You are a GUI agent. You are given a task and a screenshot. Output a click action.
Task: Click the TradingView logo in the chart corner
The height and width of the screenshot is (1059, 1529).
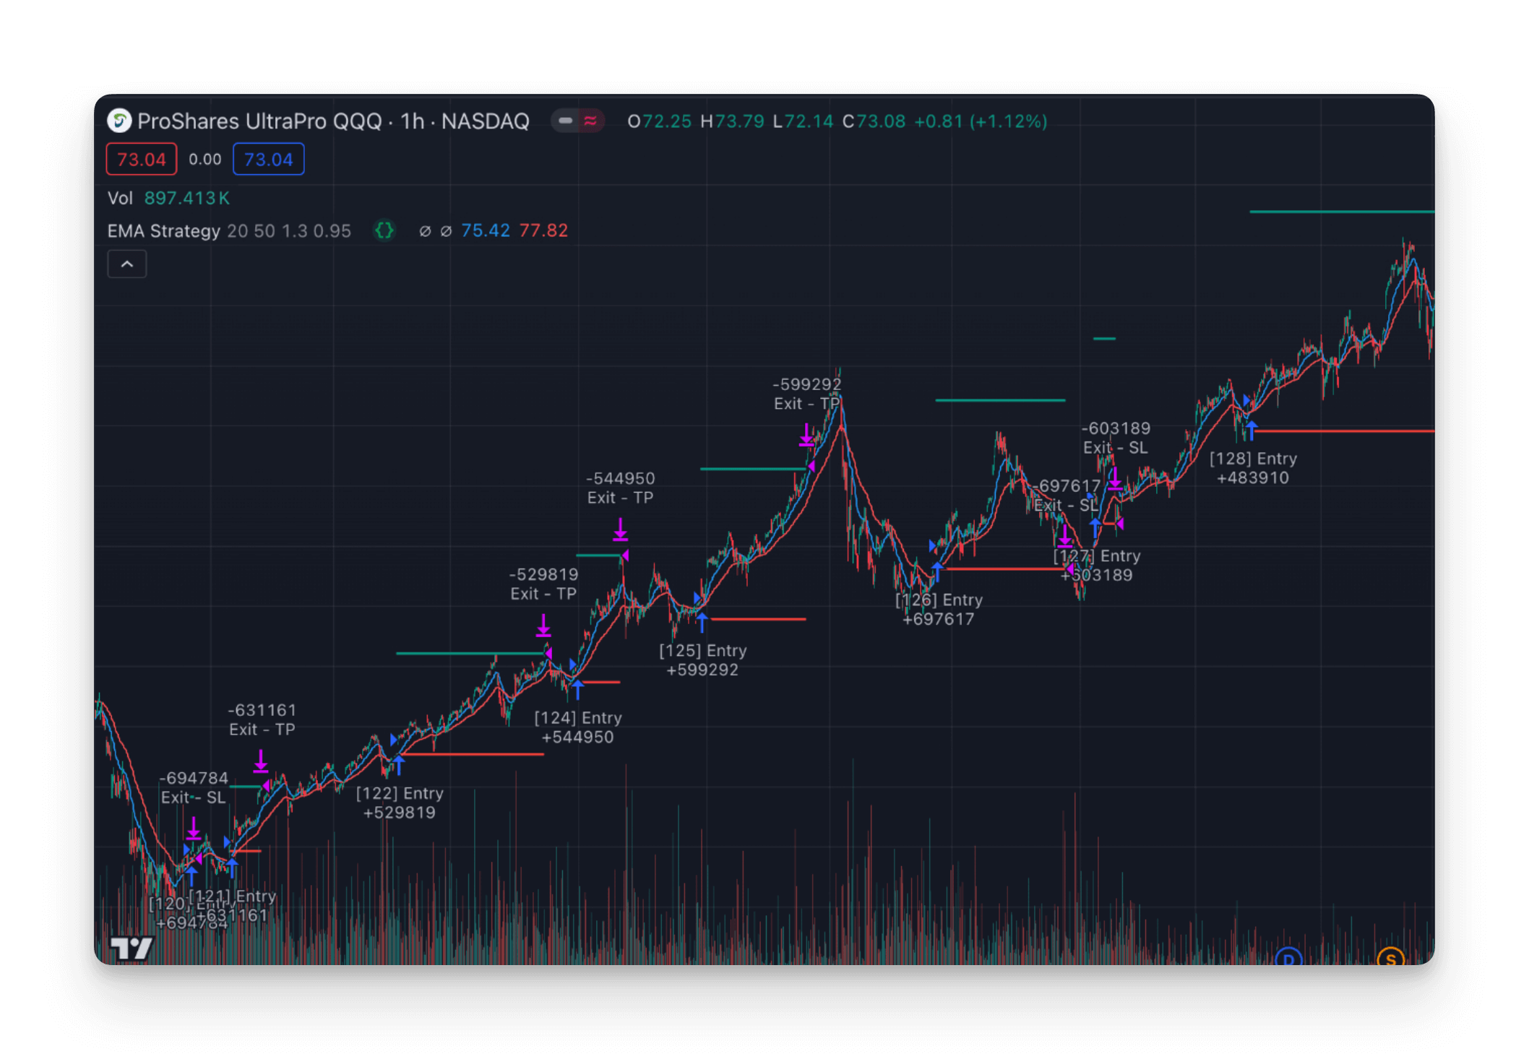click(x=132, y=948)
